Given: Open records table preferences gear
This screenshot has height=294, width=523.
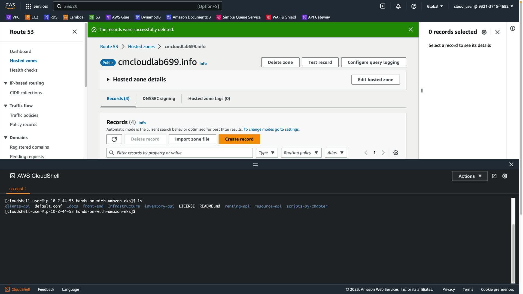Looking at the screenshot, I should click(396, 153).
